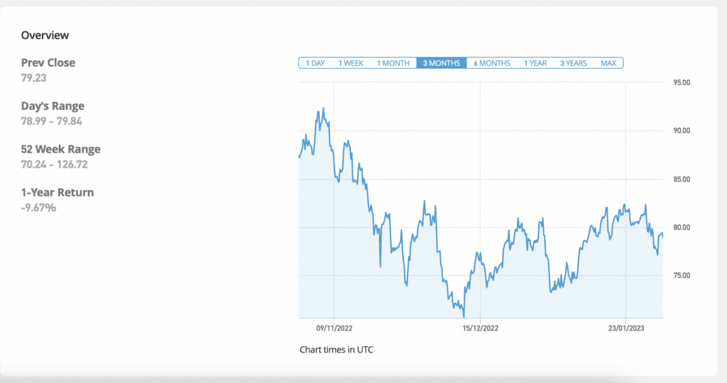Click the -9.67% return value
Viewport: 727px width, 383px height.
(38, 208)
